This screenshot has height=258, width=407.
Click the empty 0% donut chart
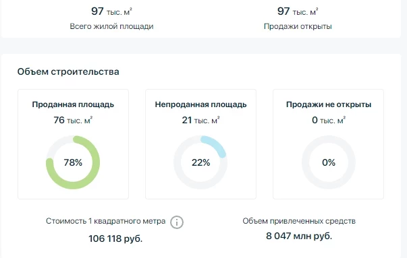[x=328, y=162]
